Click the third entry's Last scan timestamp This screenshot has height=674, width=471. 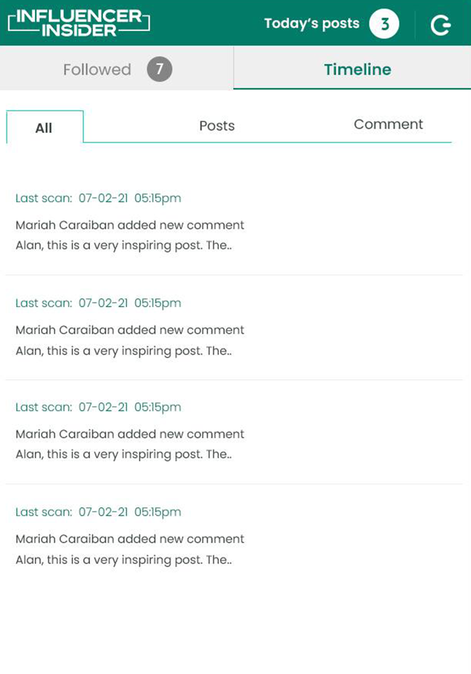click(x=98, y=407)
